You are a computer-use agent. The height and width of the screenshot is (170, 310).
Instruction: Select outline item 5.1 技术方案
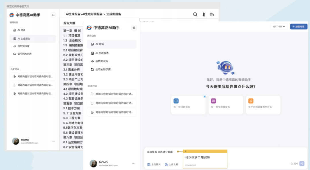[71, 108]
